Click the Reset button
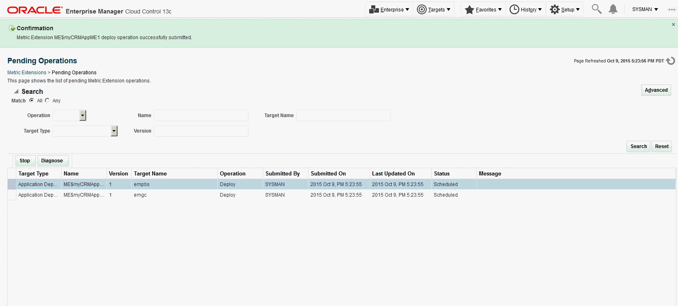Viewport: 678px width, 306px height. point(662,146)
